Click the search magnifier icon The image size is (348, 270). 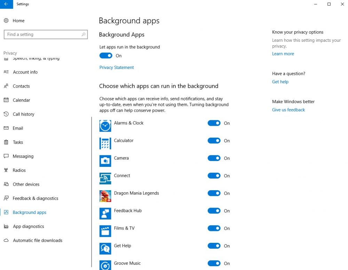tap(84, 34)
